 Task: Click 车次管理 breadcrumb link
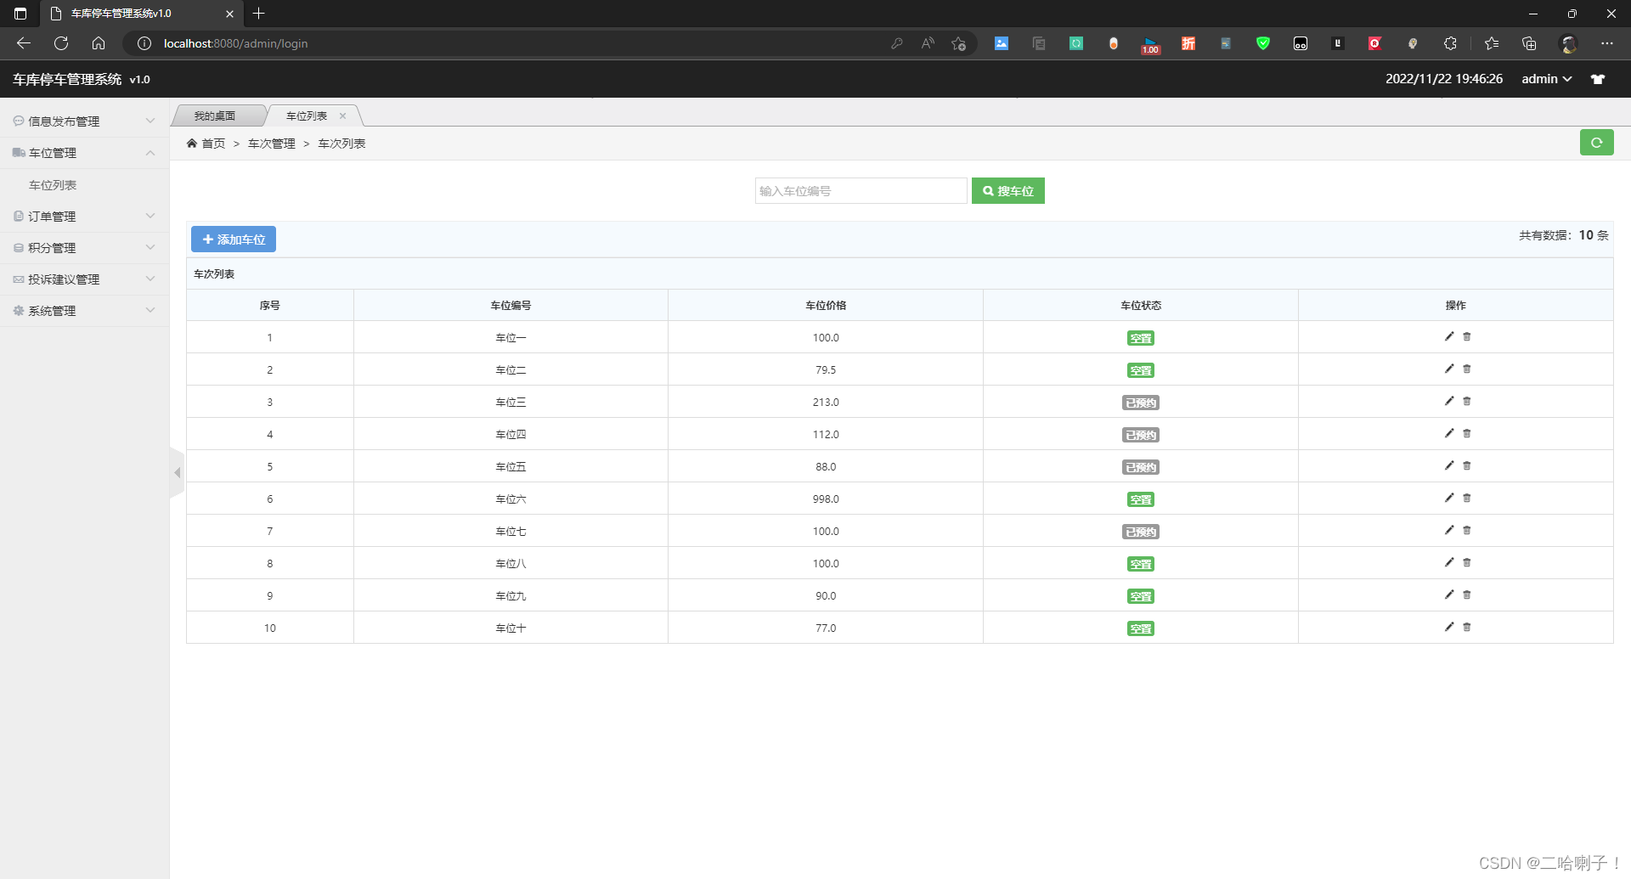pyautogui.click(x=272, y=144)
